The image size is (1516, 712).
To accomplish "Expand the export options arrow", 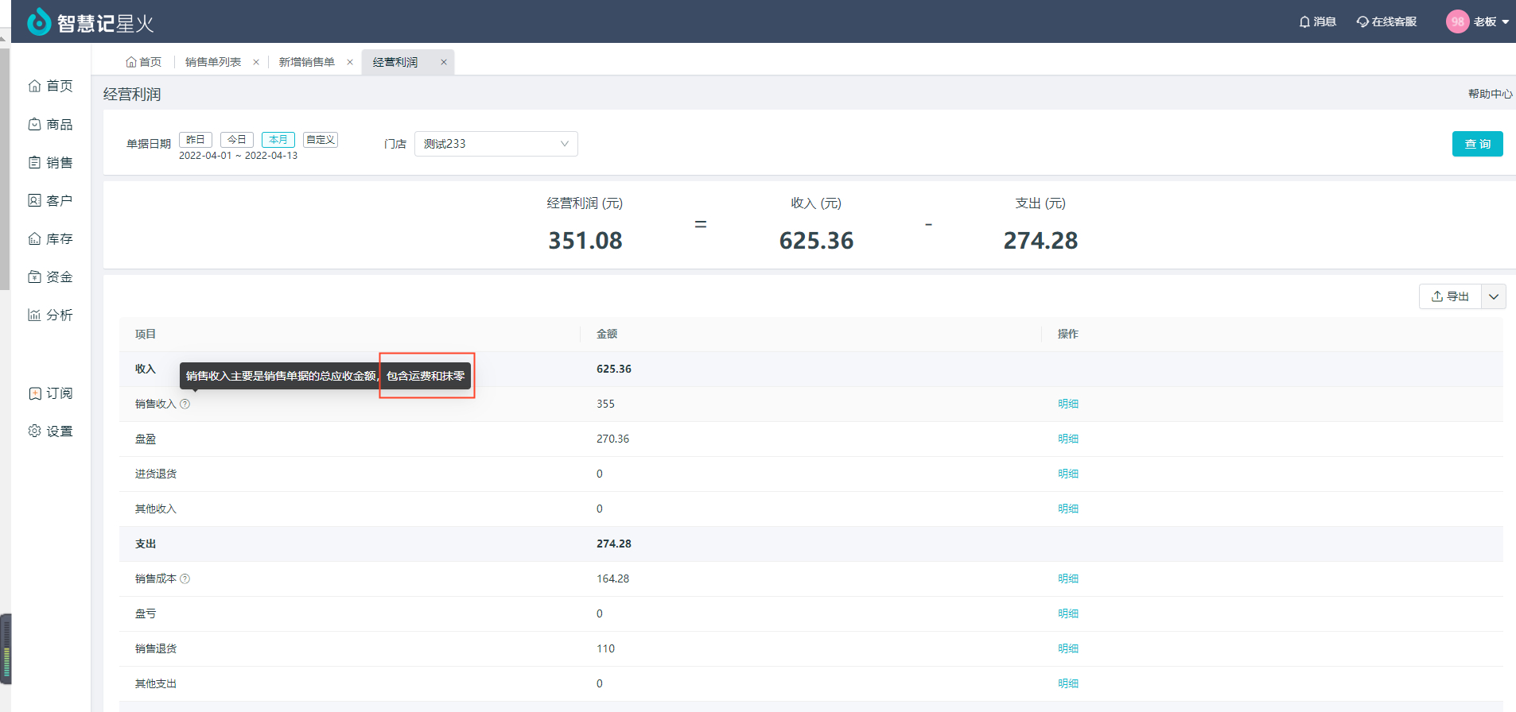I will coord(1494,296).
